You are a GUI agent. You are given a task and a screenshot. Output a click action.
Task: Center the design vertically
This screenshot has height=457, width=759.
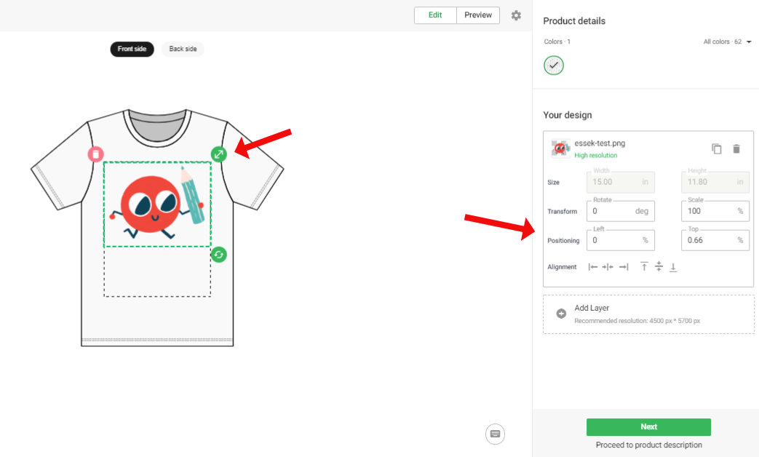[659, 266]
